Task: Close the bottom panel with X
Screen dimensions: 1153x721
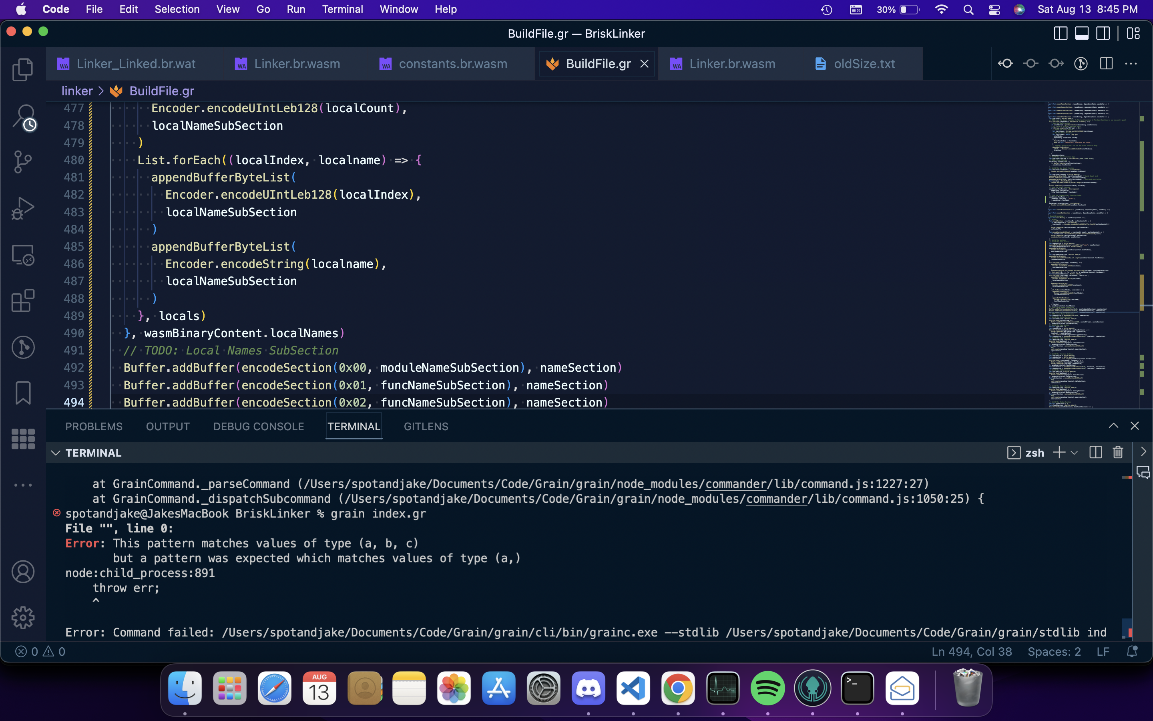Action: [1135, 426]
